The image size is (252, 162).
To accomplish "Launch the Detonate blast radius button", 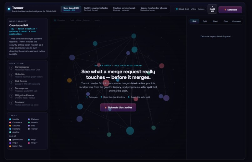I will coord(118,107).
